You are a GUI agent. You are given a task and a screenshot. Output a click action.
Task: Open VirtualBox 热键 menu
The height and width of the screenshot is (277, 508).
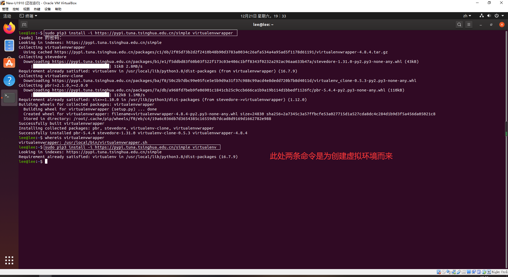click(x=37, y=9)
